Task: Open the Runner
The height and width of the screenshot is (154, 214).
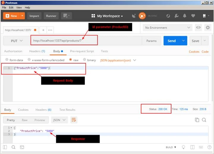Action: (51, 16)
